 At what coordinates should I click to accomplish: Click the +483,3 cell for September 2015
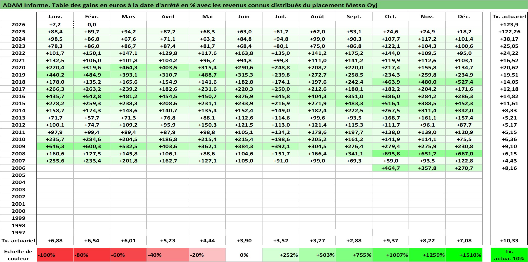tap(354, 103)
